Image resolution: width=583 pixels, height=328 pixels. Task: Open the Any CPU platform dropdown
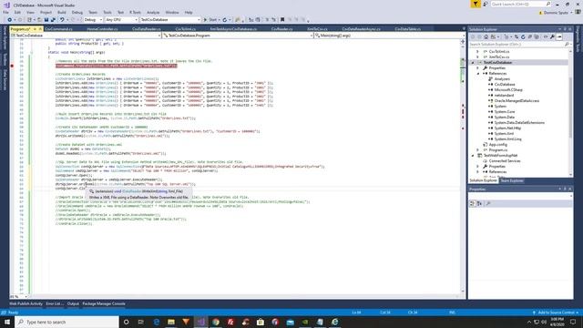121,20
